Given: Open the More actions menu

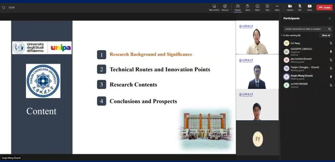Looking at the screenshot, I should (277, 7).
